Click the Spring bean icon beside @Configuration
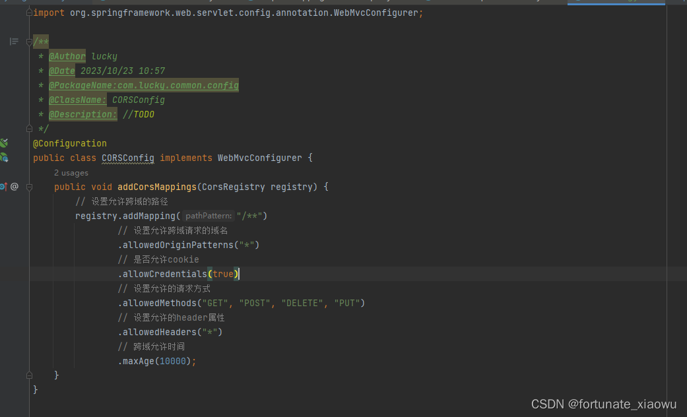 coord(5,143)
